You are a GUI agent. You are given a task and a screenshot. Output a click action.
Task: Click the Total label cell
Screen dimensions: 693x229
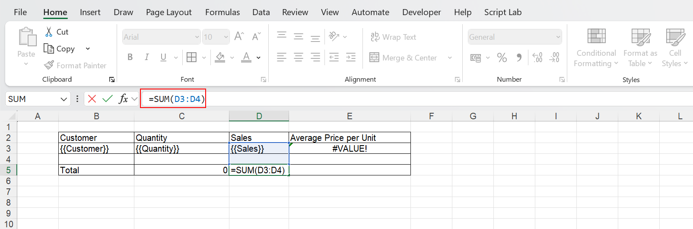point(96,170)
